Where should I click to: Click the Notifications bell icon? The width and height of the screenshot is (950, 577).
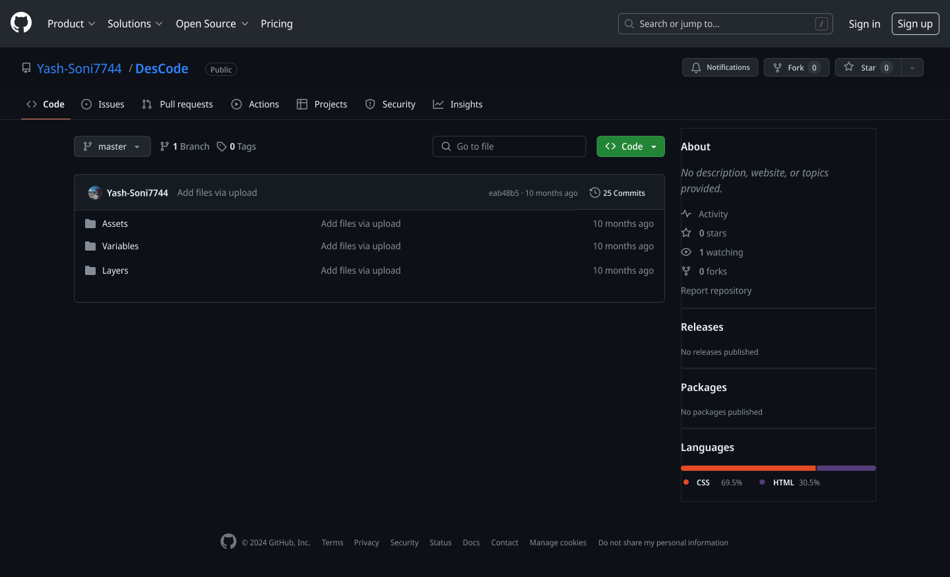pos(696,67)
